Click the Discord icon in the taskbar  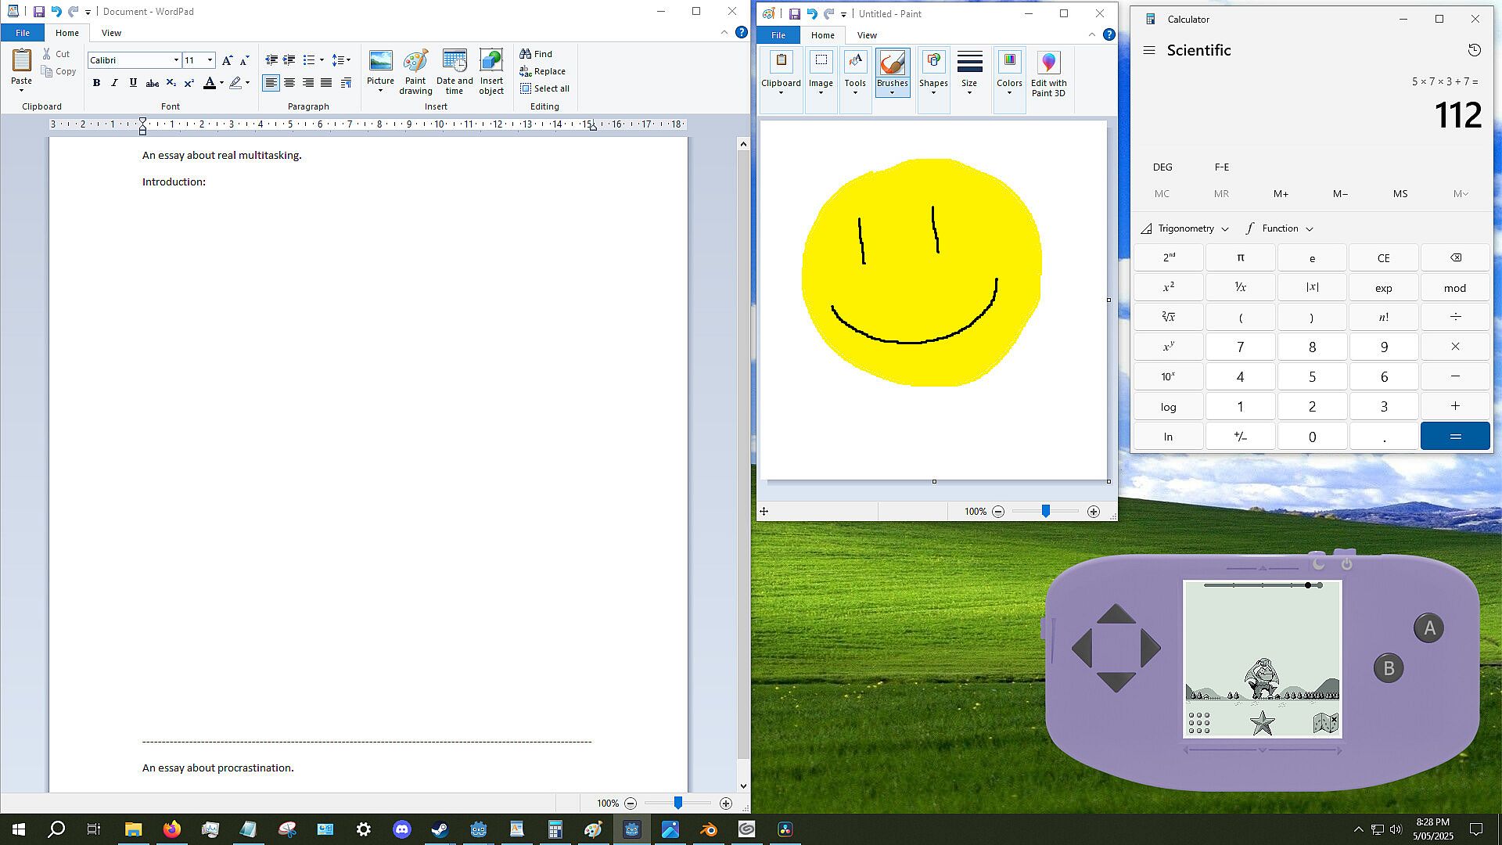point(402,829)
